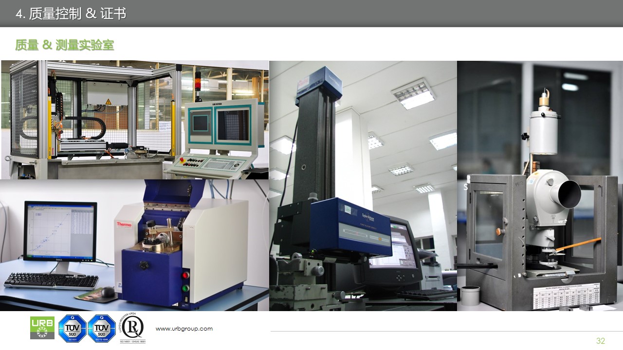Select the Taylor Hobson measuring instrument photo
This screenshot has width=623, height=350.
[x=363, y=186]
